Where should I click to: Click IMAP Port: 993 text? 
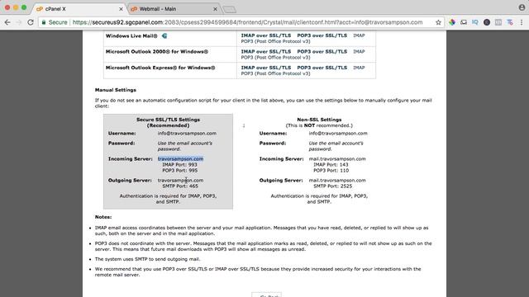click(x=179, y=165)
